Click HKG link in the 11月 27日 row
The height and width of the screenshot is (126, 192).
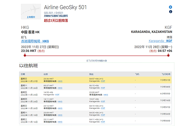pyautogui.click(x=60, y=81)
